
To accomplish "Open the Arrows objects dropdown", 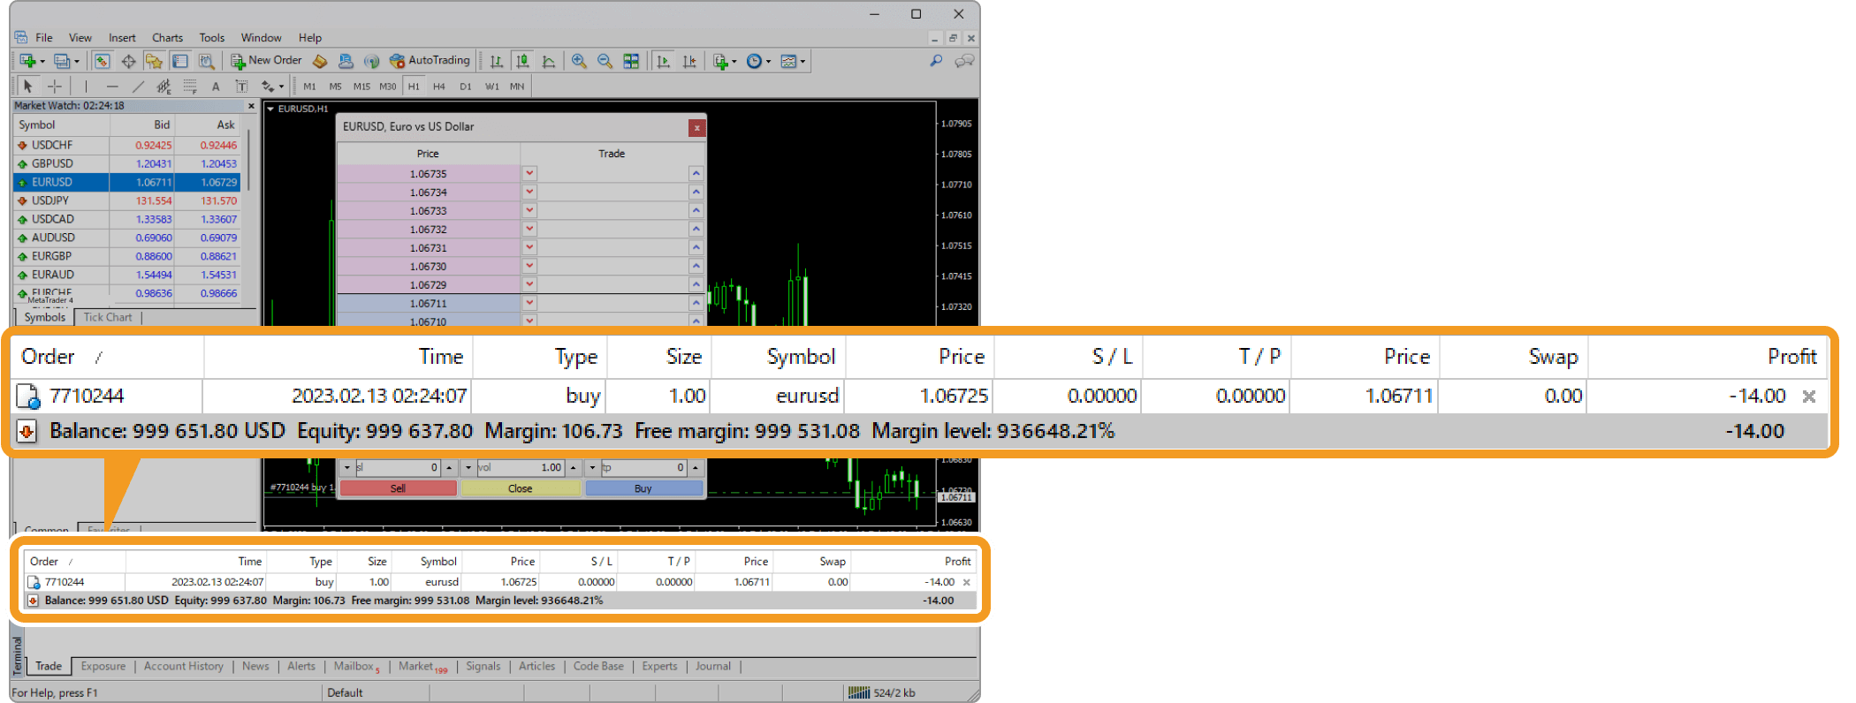I will click(271, 86).
